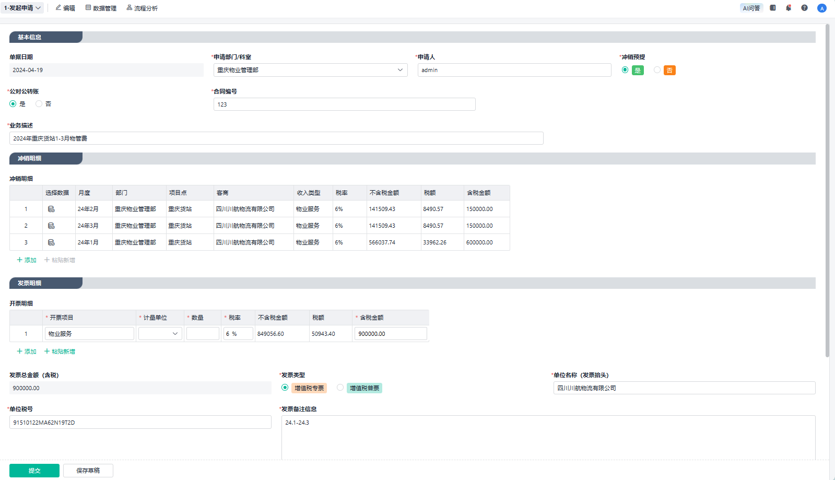Expand the 申请部门/科室 dropdown
This screenshot has height=480, width=835.
[x=400, y=70]
